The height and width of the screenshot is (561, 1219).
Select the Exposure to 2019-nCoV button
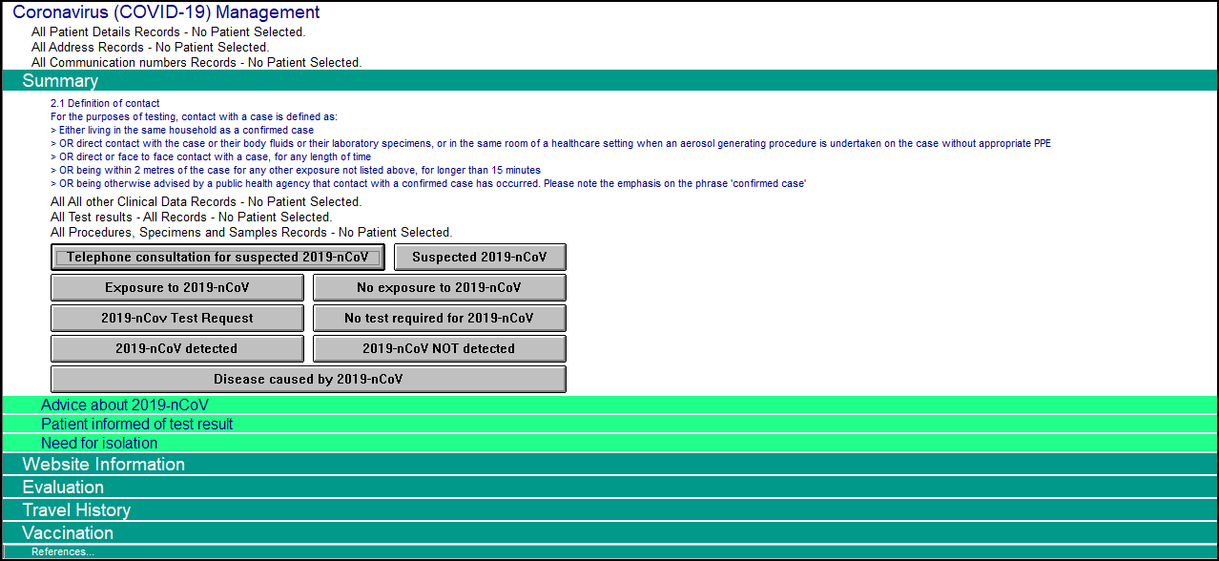tap(177, 288)
